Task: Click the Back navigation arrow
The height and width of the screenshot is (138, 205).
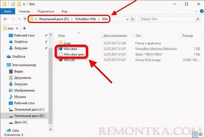Action: tap(5, 19)
